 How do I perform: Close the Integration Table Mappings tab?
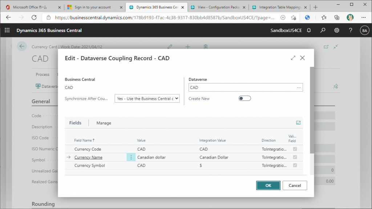pyautogui.click(x=305, y=7)
